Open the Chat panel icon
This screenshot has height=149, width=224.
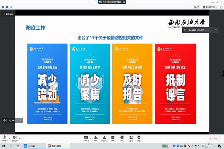(x=113, y=137)
